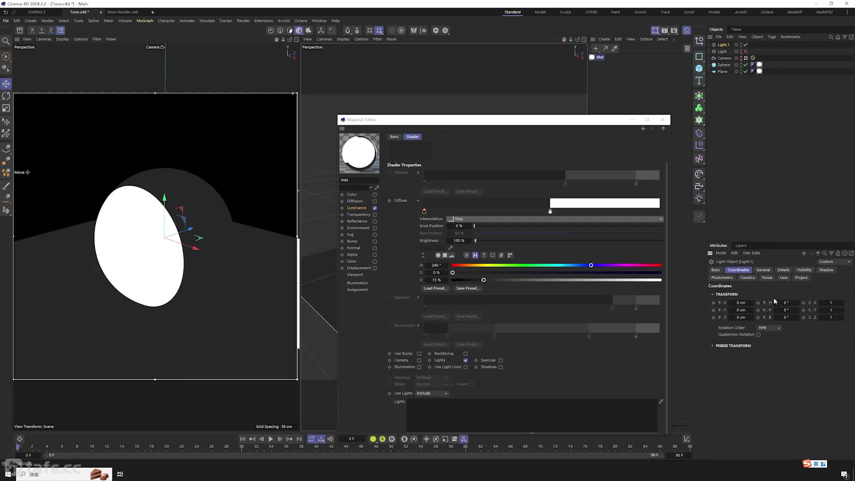Click the eyedropper color picker icon
This screenshot has width=855, height=481.
pos(450,248)
